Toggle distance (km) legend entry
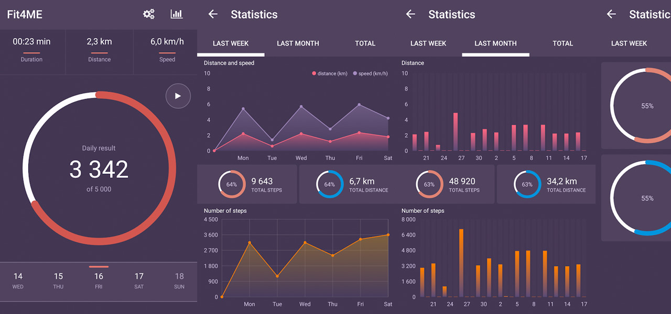Screen dimensions: 671x314 (330, 74)
